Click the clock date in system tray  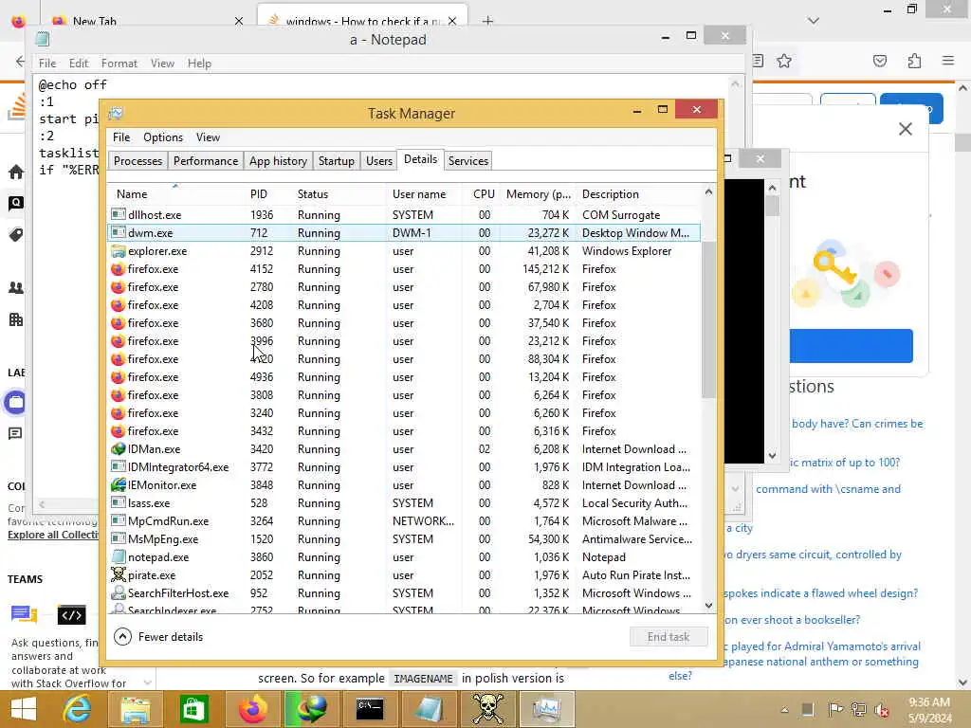[929, 710]
